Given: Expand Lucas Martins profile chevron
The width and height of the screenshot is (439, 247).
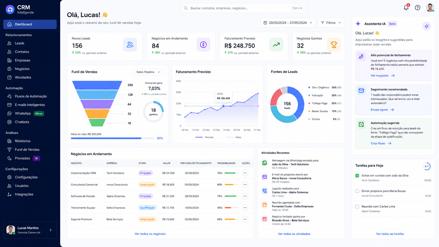Looking at the screenshot, I should (x=51, y=230).
